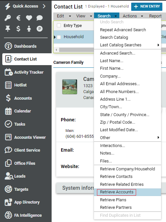Open the Edit dropdown arrow

70,16
